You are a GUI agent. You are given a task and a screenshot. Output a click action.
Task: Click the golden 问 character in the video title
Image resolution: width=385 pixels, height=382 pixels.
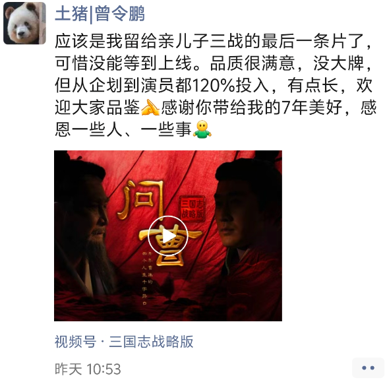point(141,199)
